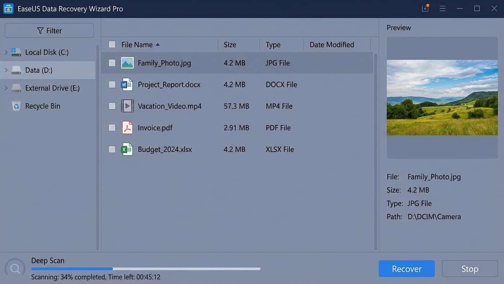
Task: Check the Invoice.pdf file checkbox
Action: tap(112, 128)
